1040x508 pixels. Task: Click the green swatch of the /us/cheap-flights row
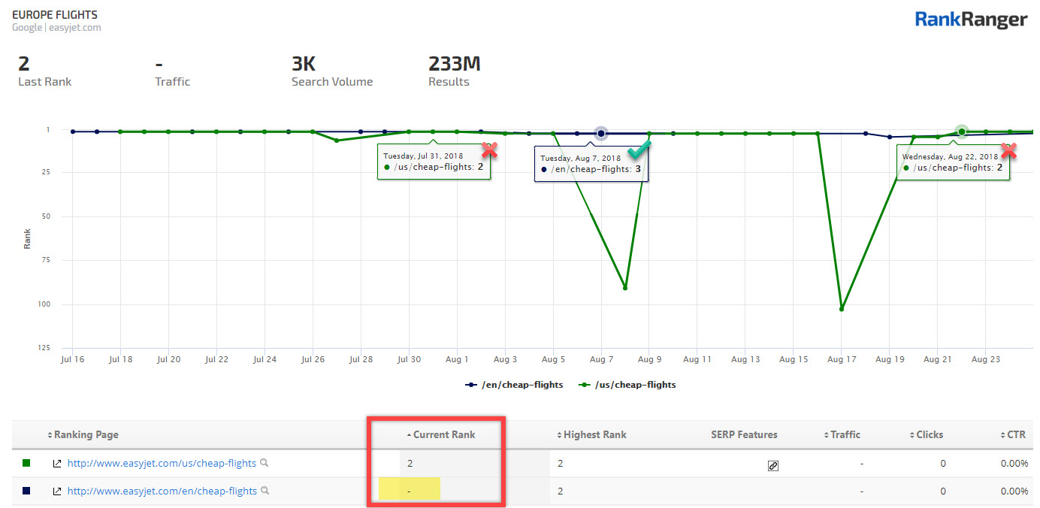point(27,463)
